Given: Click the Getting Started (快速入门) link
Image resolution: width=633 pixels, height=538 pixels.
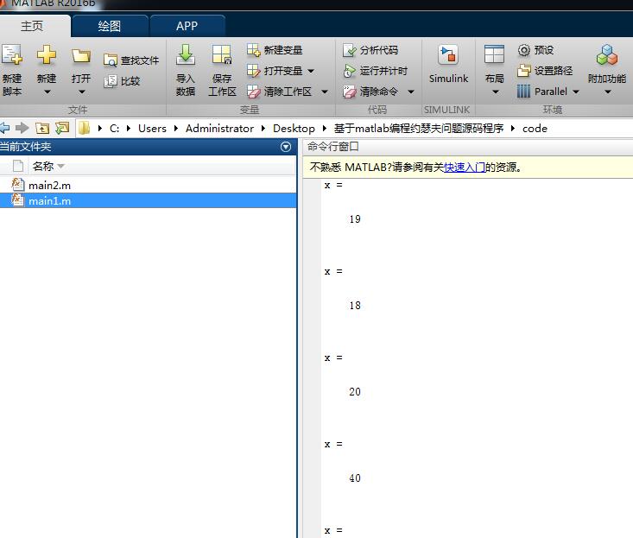Looking at the screenshot, I should pyautogui.click(x=465, y=167).
